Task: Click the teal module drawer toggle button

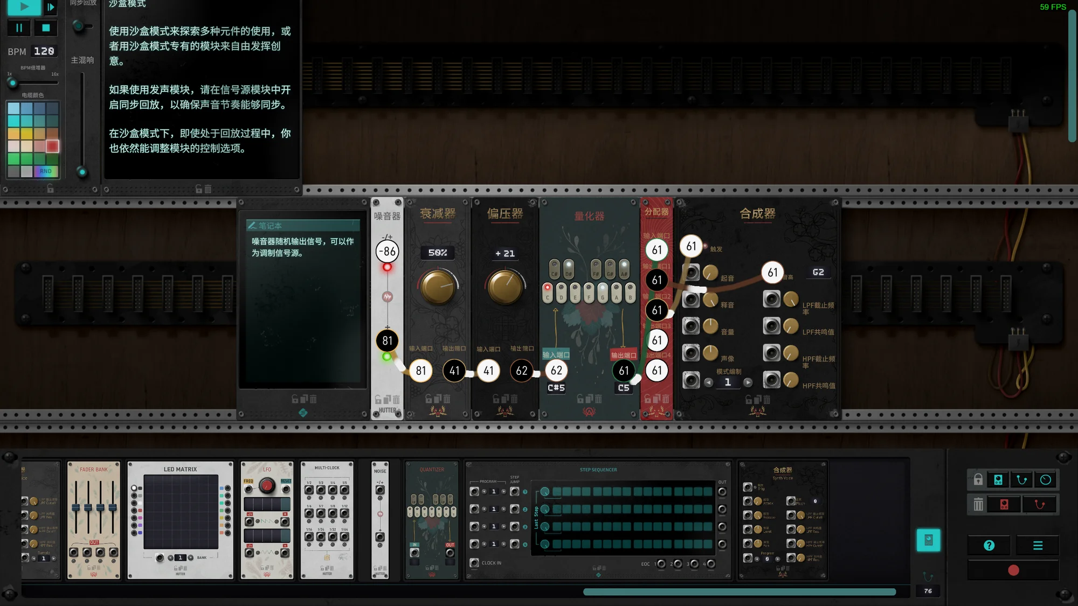Action: [928, 540]
